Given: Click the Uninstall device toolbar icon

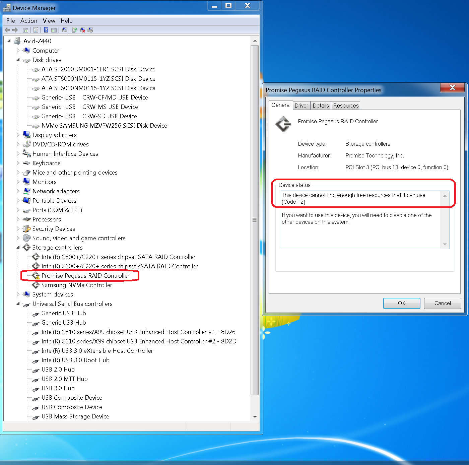Looking at the screenshot, I should [x=82, y=30].
